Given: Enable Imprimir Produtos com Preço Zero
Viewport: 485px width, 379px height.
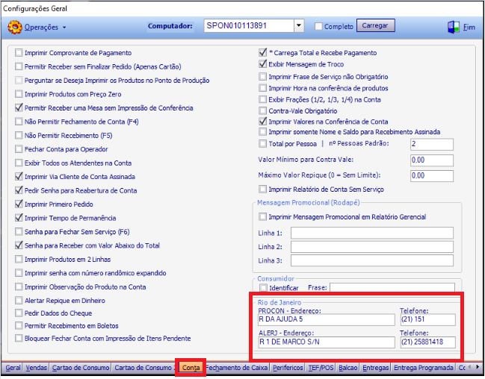Looking at the screenshot, I should coord(19,94).
